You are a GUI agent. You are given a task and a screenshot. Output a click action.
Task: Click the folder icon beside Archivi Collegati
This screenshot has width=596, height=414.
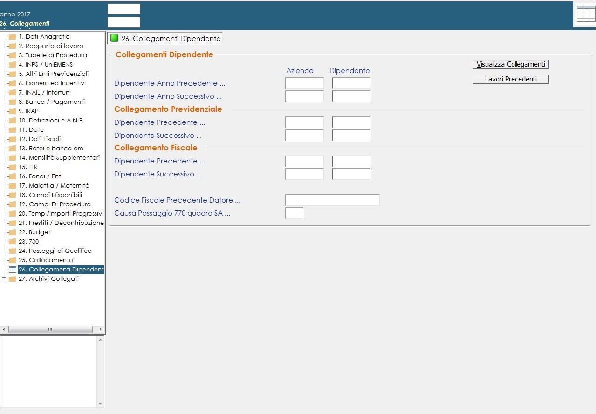(x=13, y=279)
